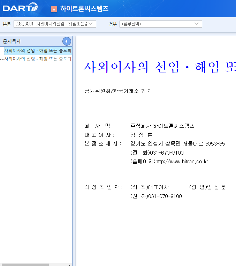Click address 경기도 안성시 삼죽면 서동대로 5953-85
The image size is (236, 266).
click(x=177, y=144)
